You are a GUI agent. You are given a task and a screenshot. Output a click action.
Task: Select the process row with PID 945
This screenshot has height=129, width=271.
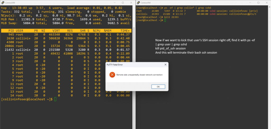click(x=66, y=35)
